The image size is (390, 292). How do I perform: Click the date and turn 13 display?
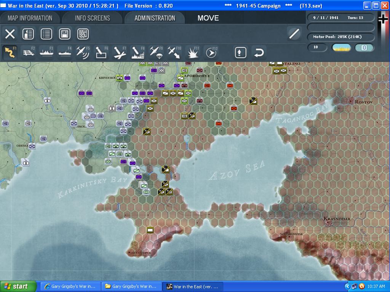pyautogui.click(x=341, y=17)
